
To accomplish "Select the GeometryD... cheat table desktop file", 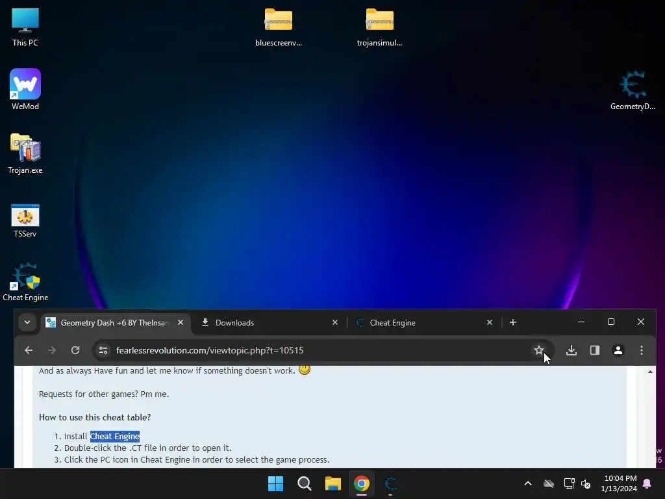I will pyautogui.click(x=633, y=90).
